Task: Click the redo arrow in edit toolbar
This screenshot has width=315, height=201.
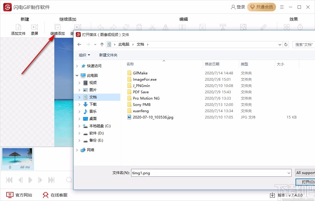Action: point(113,27)
